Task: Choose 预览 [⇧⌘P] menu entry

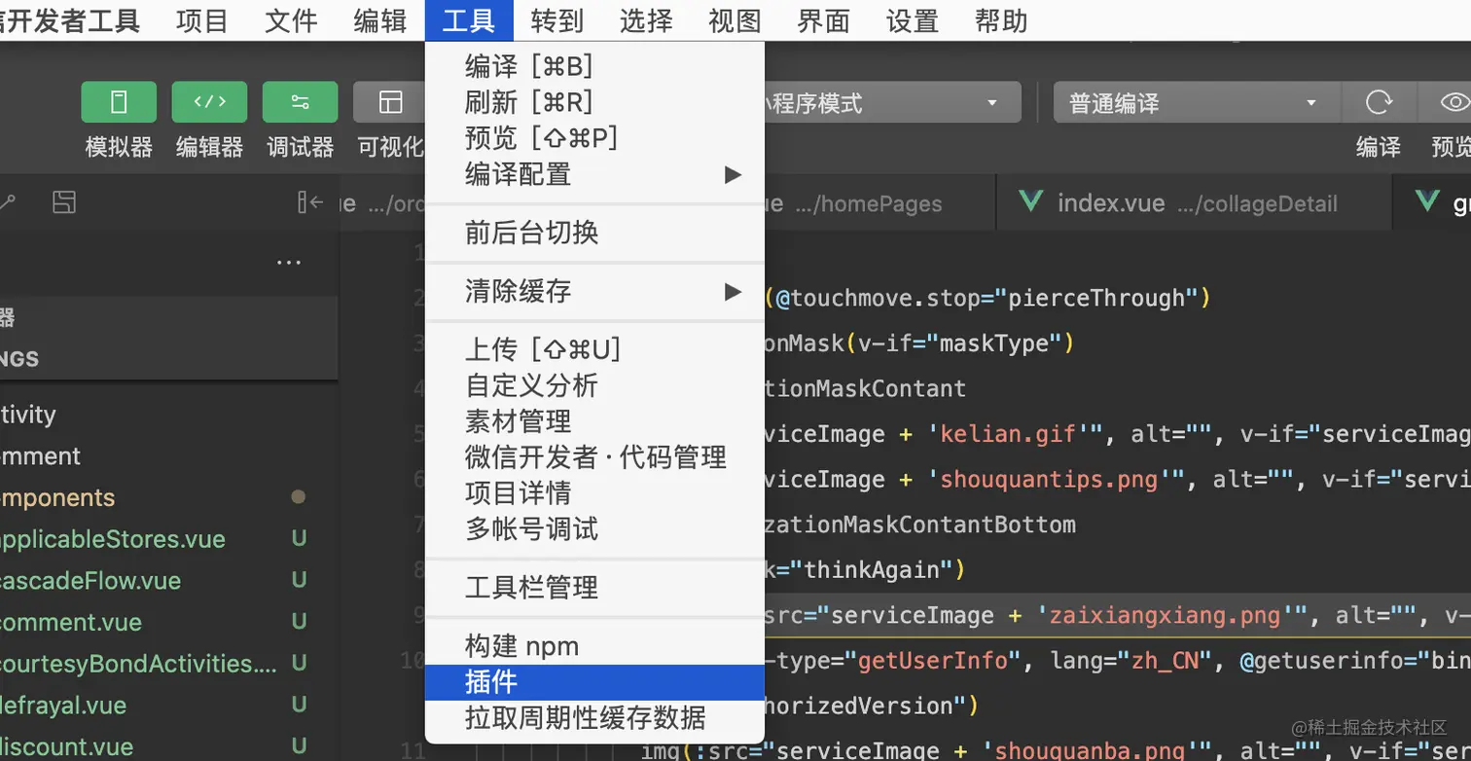Action: click(594, 138)
